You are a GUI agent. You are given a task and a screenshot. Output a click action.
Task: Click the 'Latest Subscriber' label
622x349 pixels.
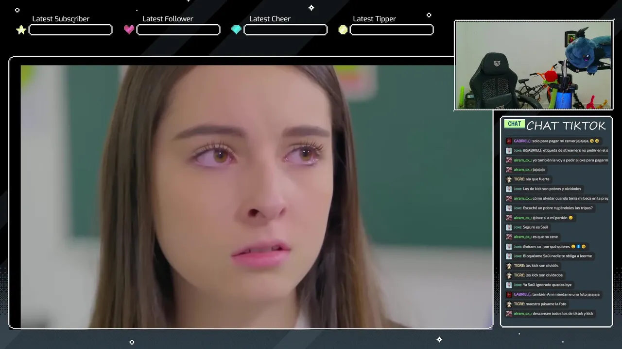coord(61,19)
